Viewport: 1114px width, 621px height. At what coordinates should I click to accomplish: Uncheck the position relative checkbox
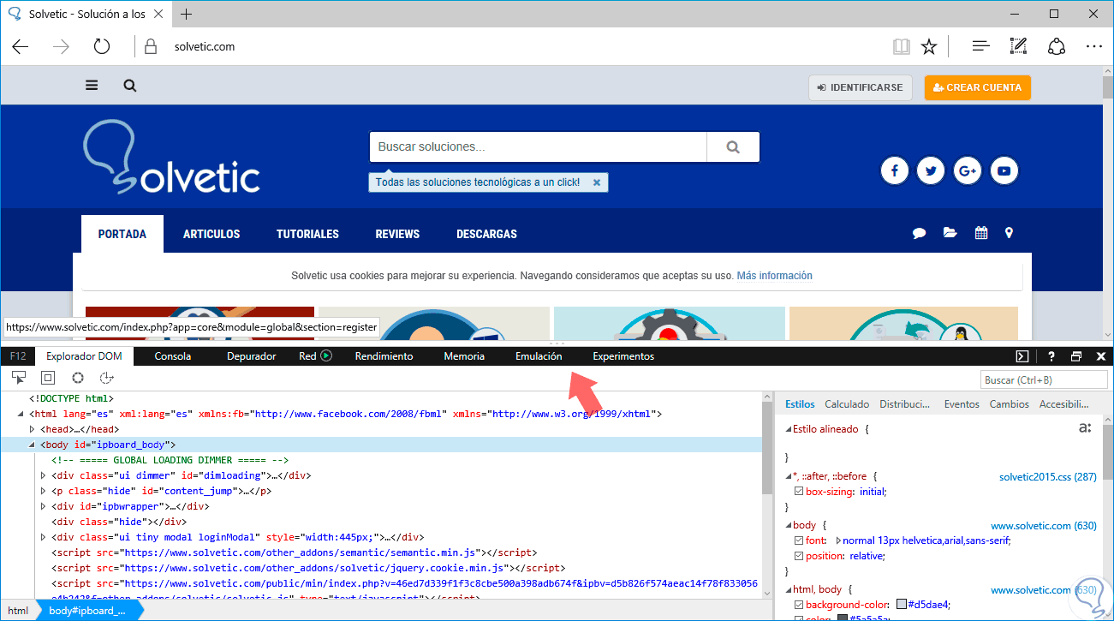(x=799, y=556)
